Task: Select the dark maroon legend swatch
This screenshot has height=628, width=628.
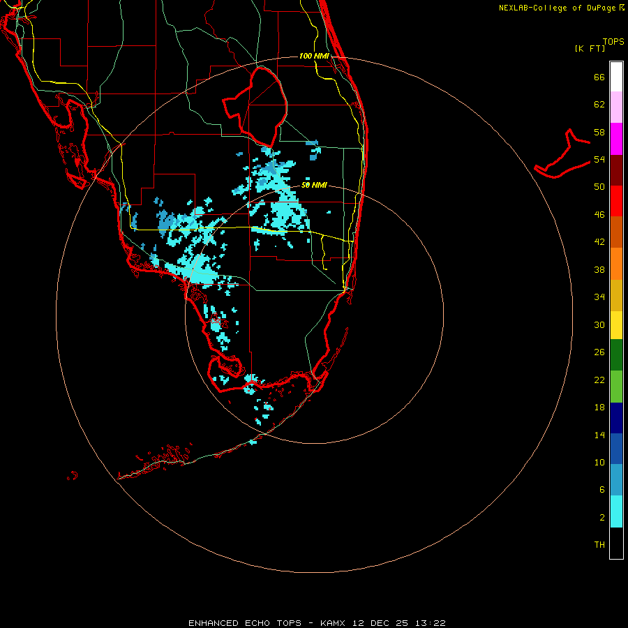Action: pos(616,170)
